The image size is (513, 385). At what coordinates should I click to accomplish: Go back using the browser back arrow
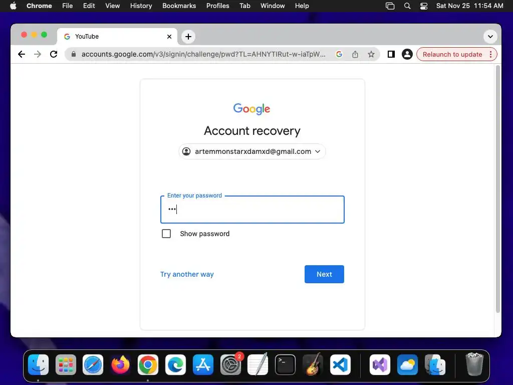pyautogui.click(x=22, y=54)
